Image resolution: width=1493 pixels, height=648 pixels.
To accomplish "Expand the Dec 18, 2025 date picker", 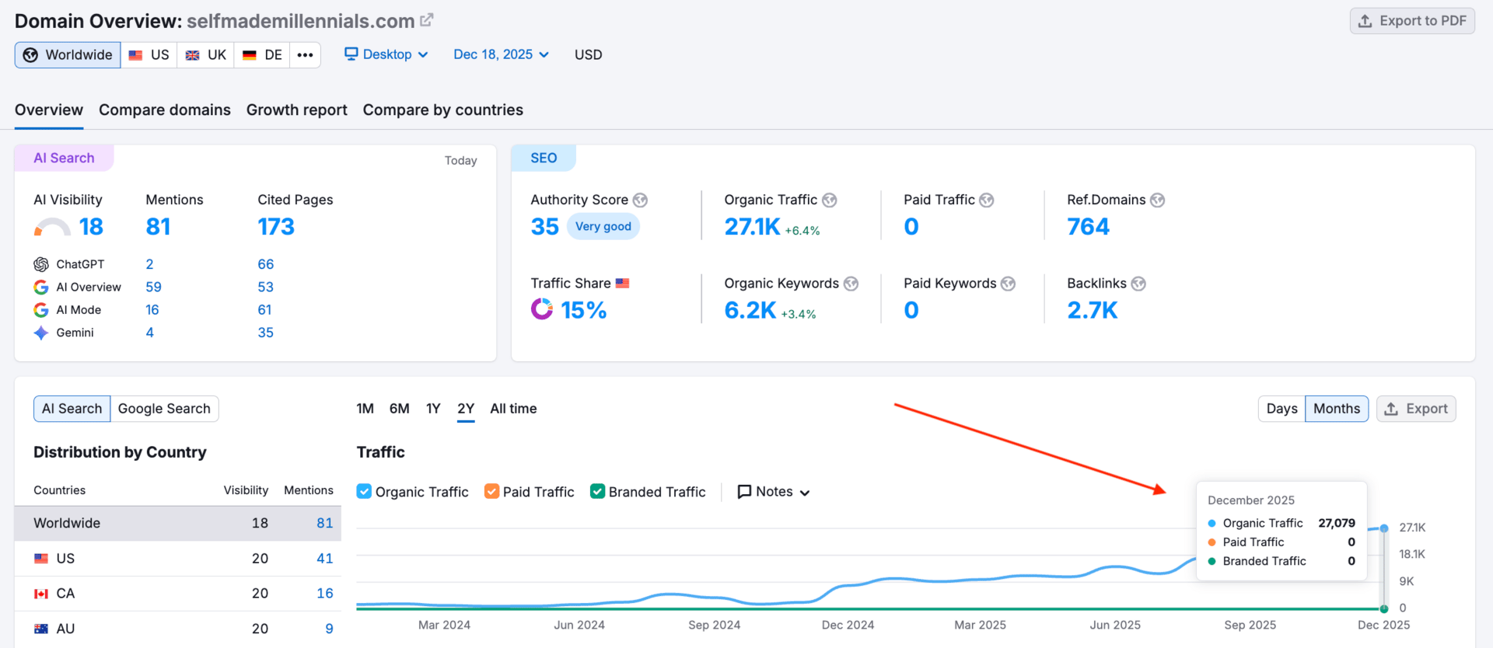I will [502, 54].
